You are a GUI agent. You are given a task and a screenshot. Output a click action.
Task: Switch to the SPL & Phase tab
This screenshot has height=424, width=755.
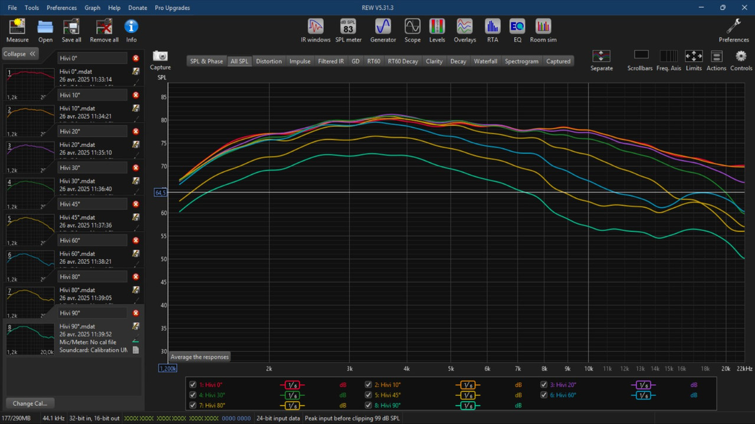pyautogui.click(x=206, y=61)
